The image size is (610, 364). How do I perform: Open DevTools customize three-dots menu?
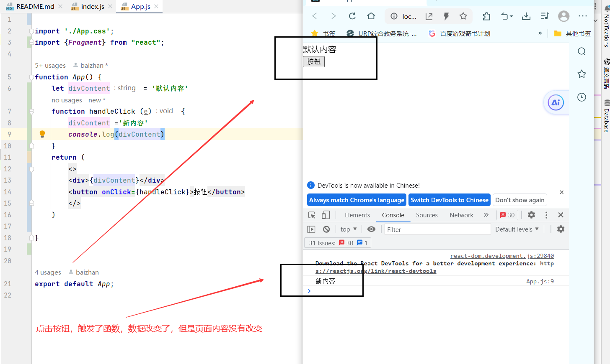coord(546,215)
